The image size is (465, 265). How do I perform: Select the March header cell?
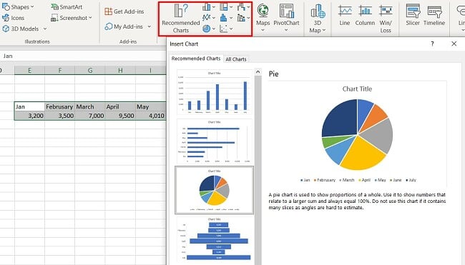point(90,106)
